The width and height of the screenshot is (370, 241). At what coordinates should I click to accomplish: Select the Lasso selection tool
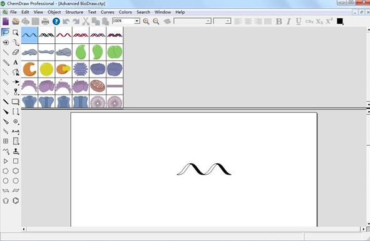coord(6,33)
